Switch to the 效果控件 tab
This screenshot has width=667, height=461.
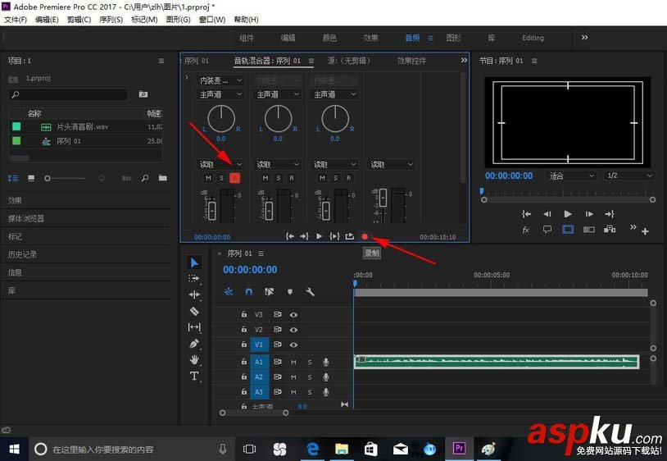(x=411, y=61)
